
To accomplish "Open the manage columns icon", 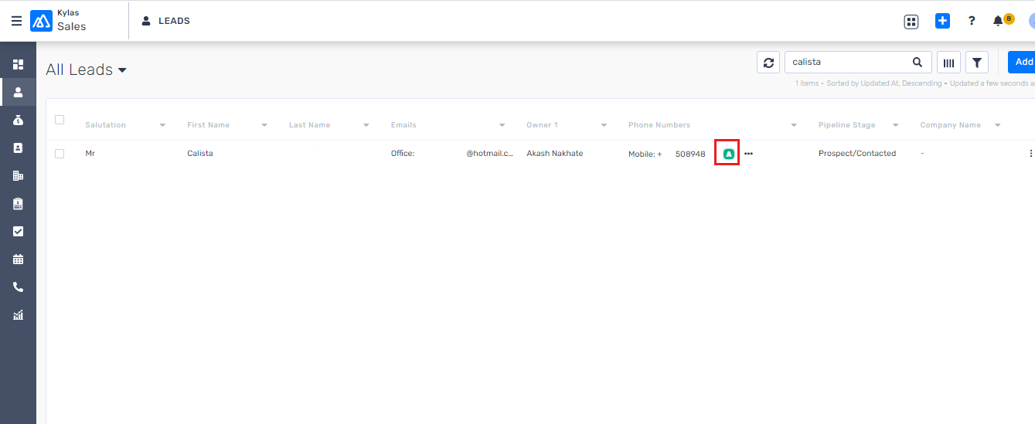I will (x=948, y=63).
